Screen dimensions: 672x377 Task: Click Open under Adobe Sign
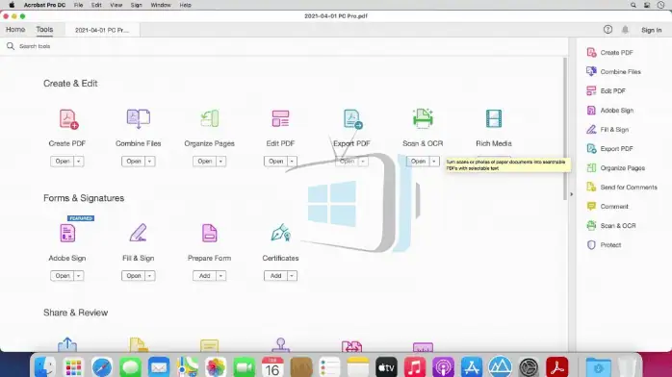[63, 276]
